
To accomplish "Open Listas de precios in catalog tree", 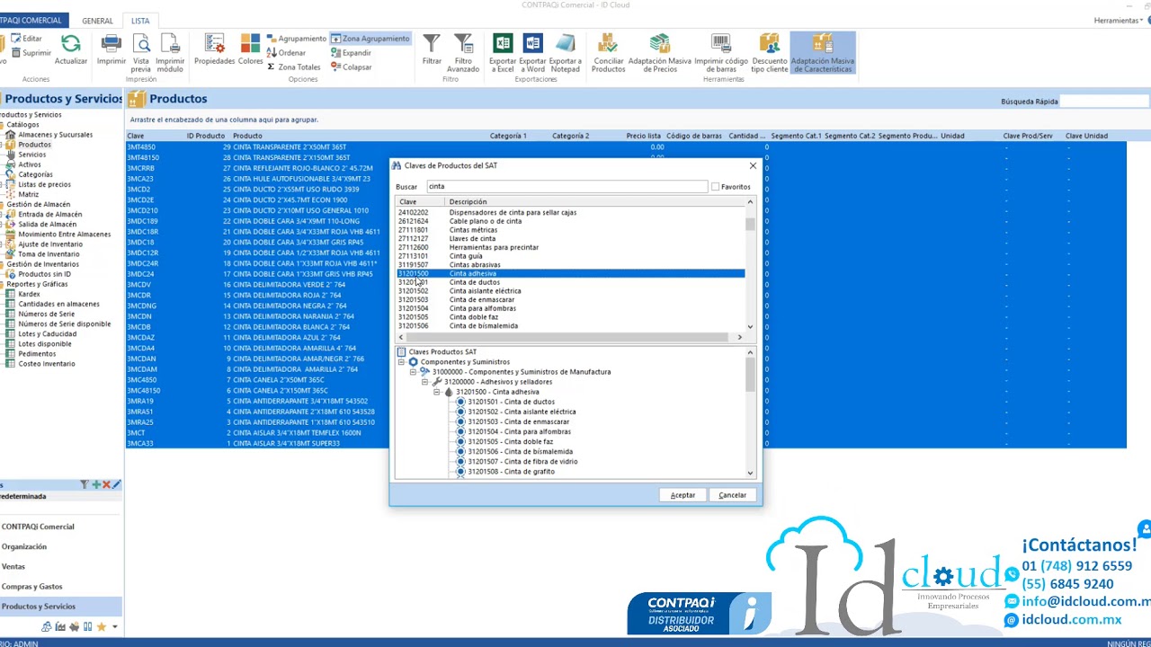I will pyautogui.click(x=44, y=184).
